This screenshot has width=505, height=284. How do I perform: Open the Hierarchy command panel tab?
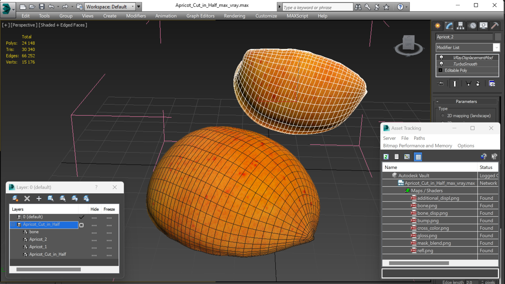[460, 25]
